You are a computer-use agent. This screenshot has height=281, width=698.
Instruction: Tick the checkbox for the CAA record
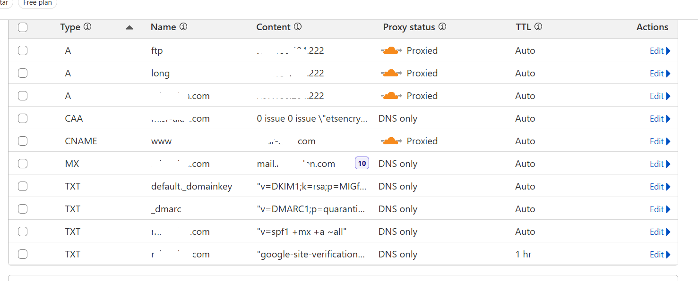[23, 118]
